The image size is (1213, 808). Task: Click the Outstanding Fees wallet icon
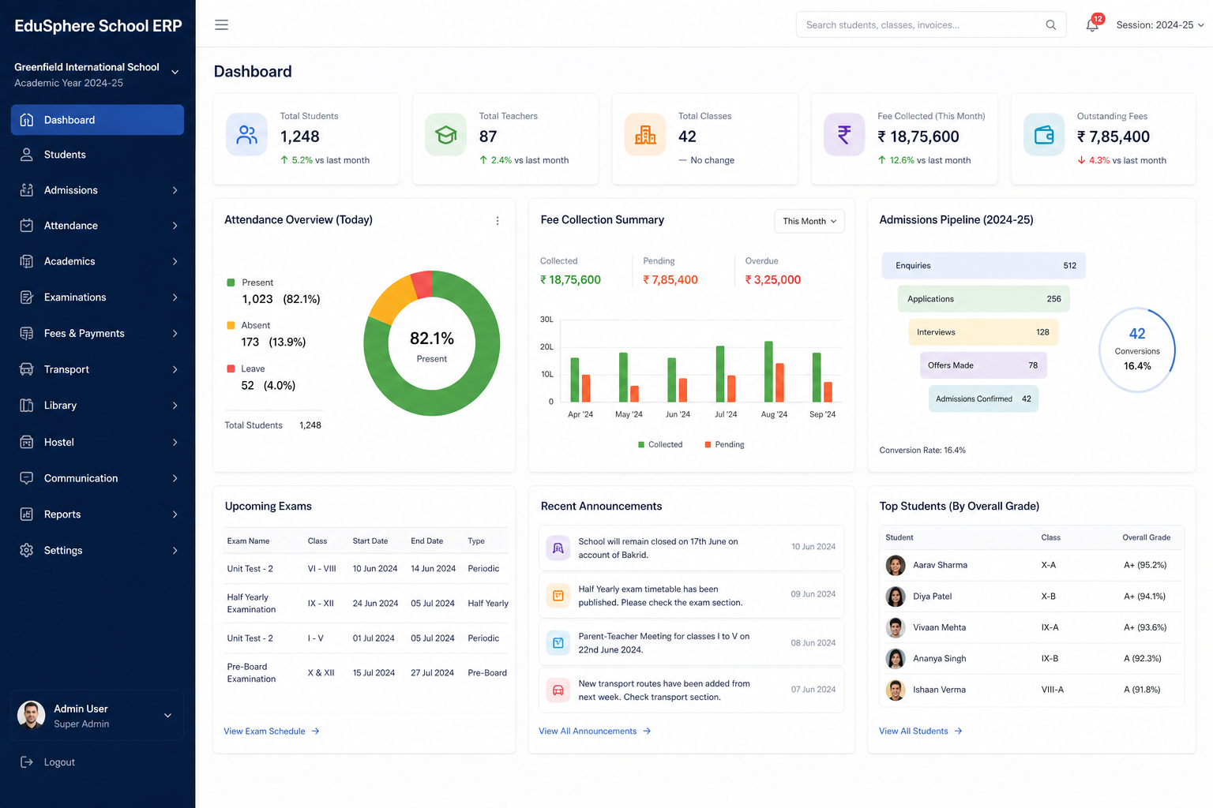[1044, 135]
